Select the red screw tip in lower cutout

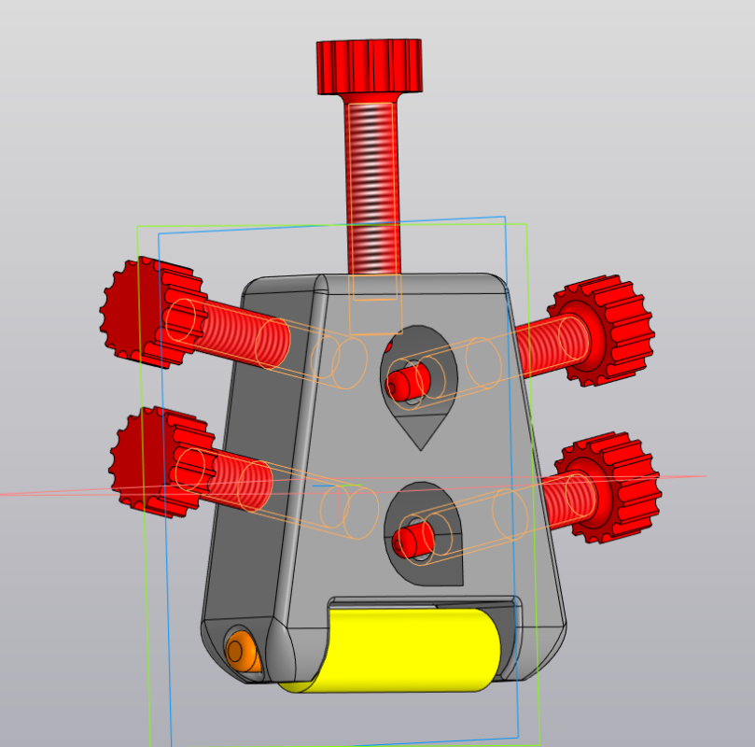tap(413, 540)
